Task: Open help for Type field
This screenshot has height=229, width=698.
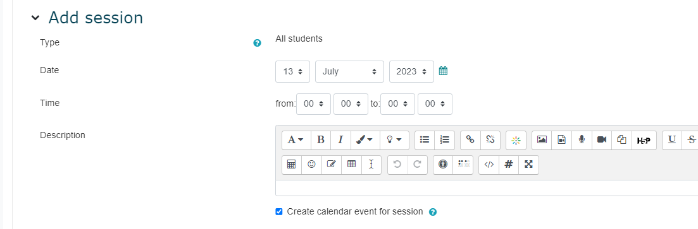Action: [257, 43]
